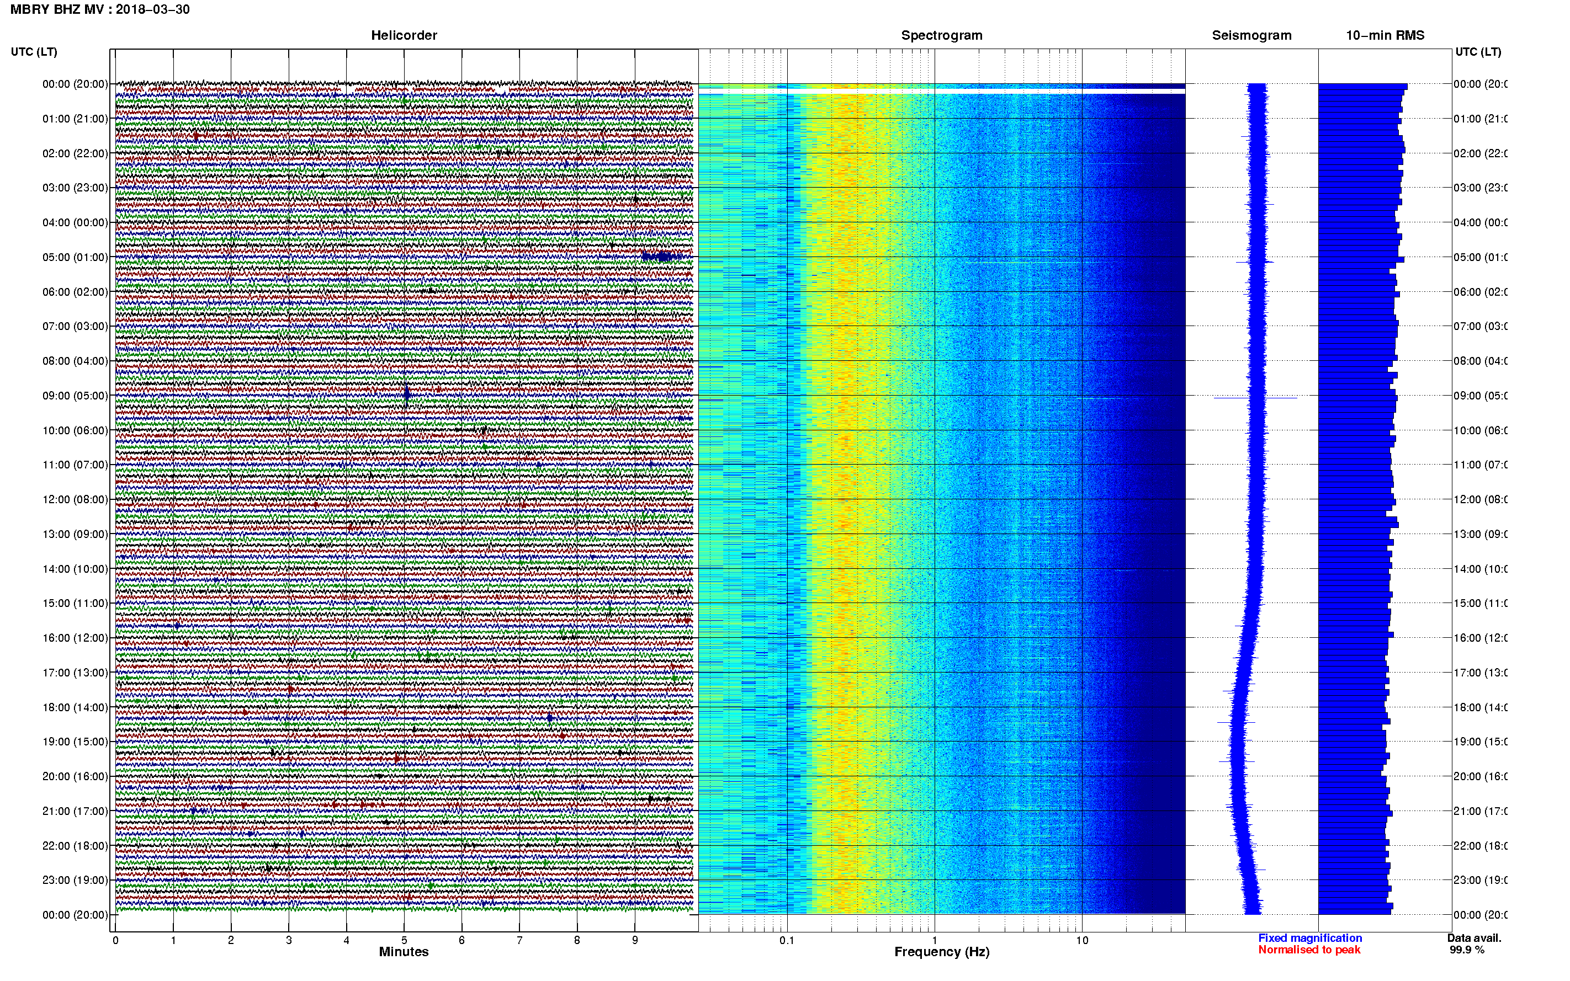Click the 10:00 (06:00) time label
Screen dimensions: 1570x981
click(75, 430)
